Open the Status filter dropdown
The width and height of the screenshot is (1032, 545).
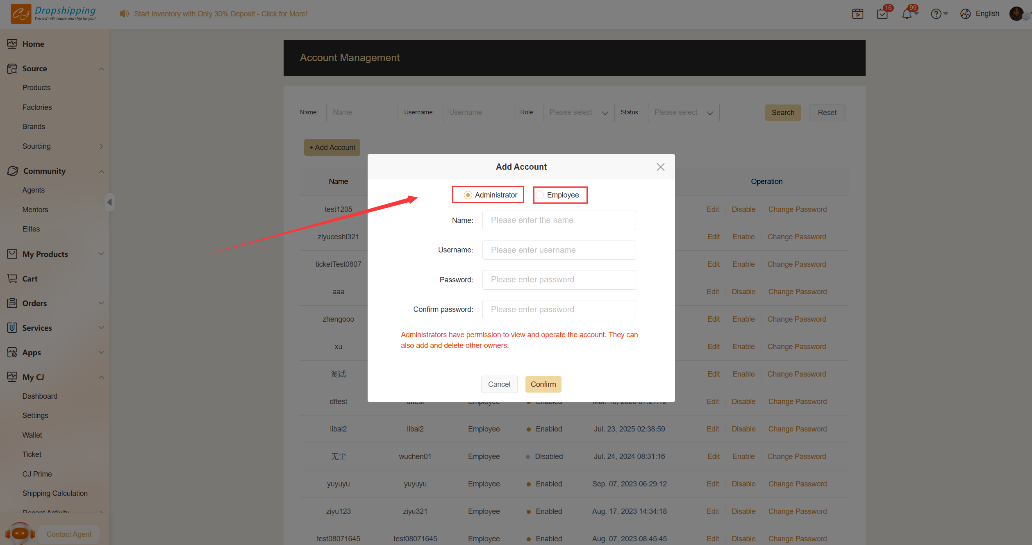[x=683, y=112]
